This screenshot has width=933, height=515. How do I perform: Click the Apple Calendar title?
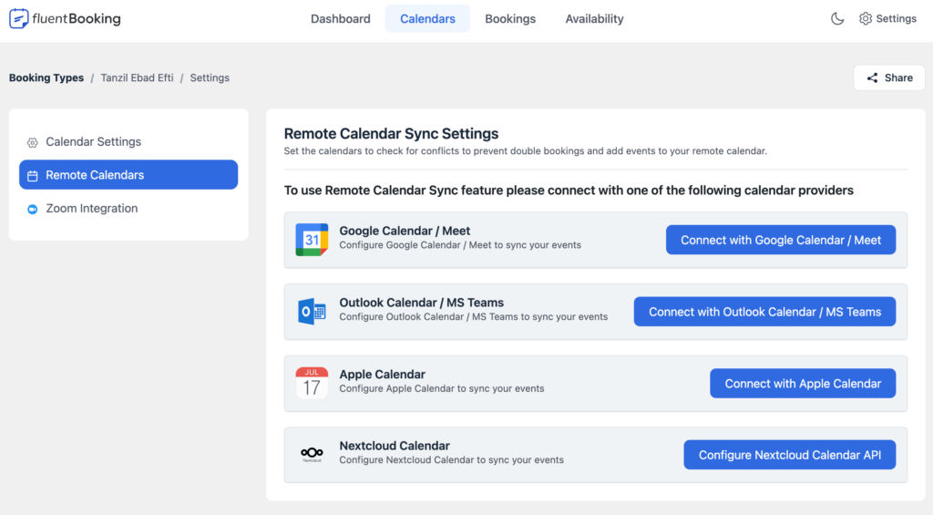pyautogui.click(x=382, y=375)
